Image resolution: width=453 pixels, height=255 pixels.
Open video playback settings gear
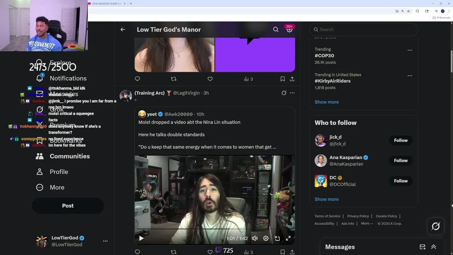[266, 238]
